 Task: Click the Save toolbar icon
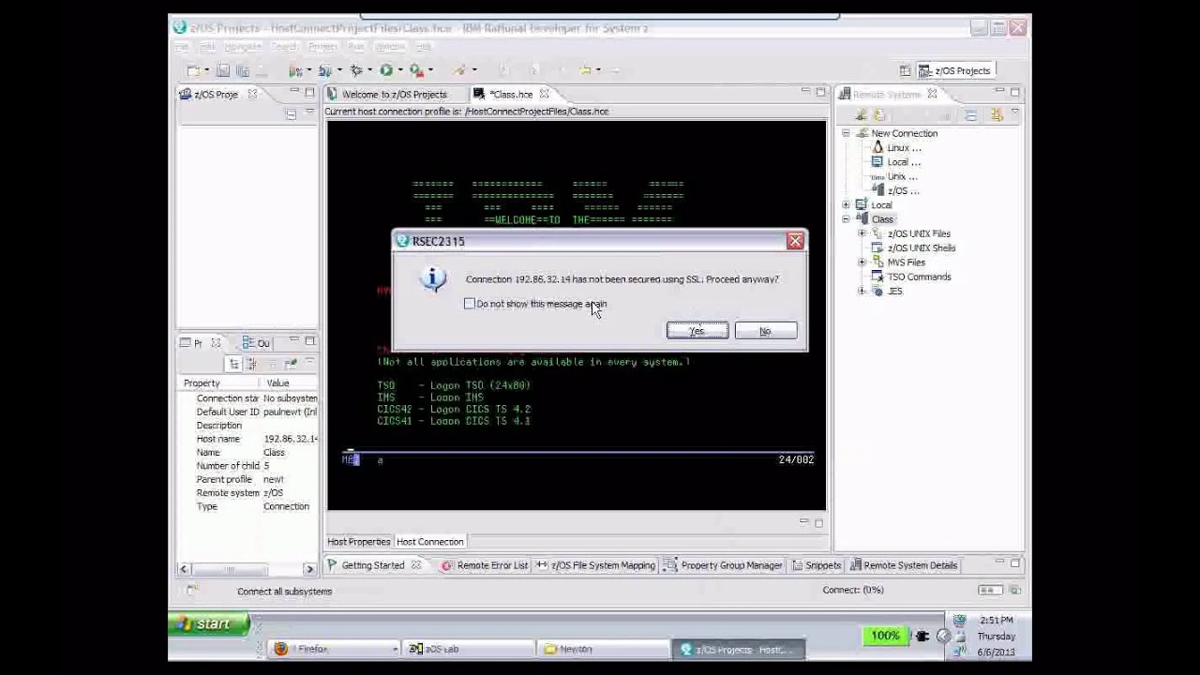coord(223,70)
